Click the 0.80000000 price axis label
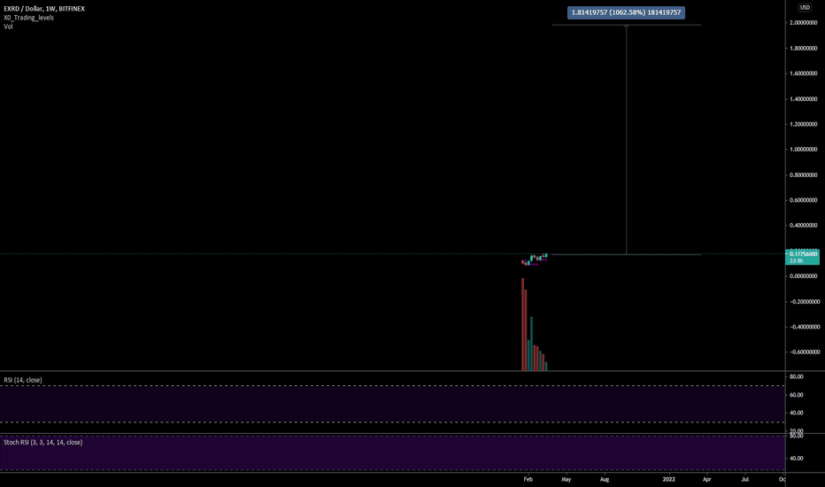The height and width of the screenshot is (487, 825). tap(804, 174)
